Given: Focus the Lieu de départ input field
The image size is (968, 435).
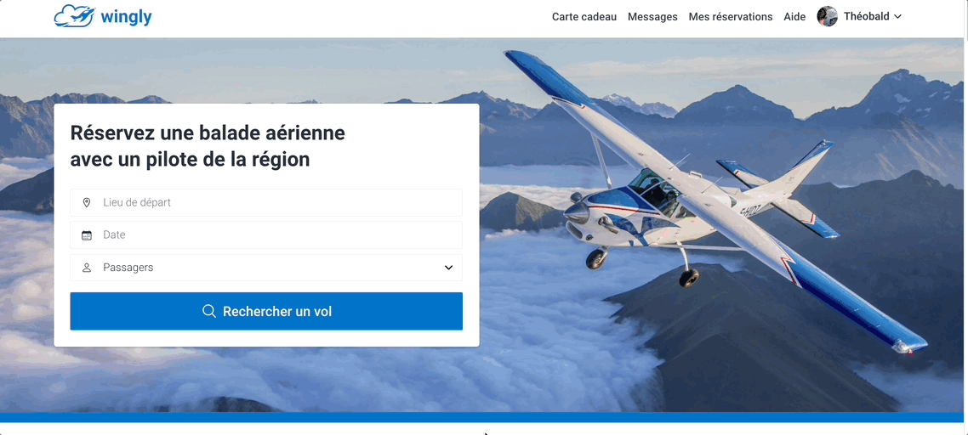Looking at the screenshot, I should pos(266,202).
